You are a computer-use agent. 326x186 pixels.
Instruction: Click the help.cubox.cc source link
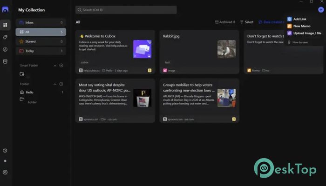[91, 71]
